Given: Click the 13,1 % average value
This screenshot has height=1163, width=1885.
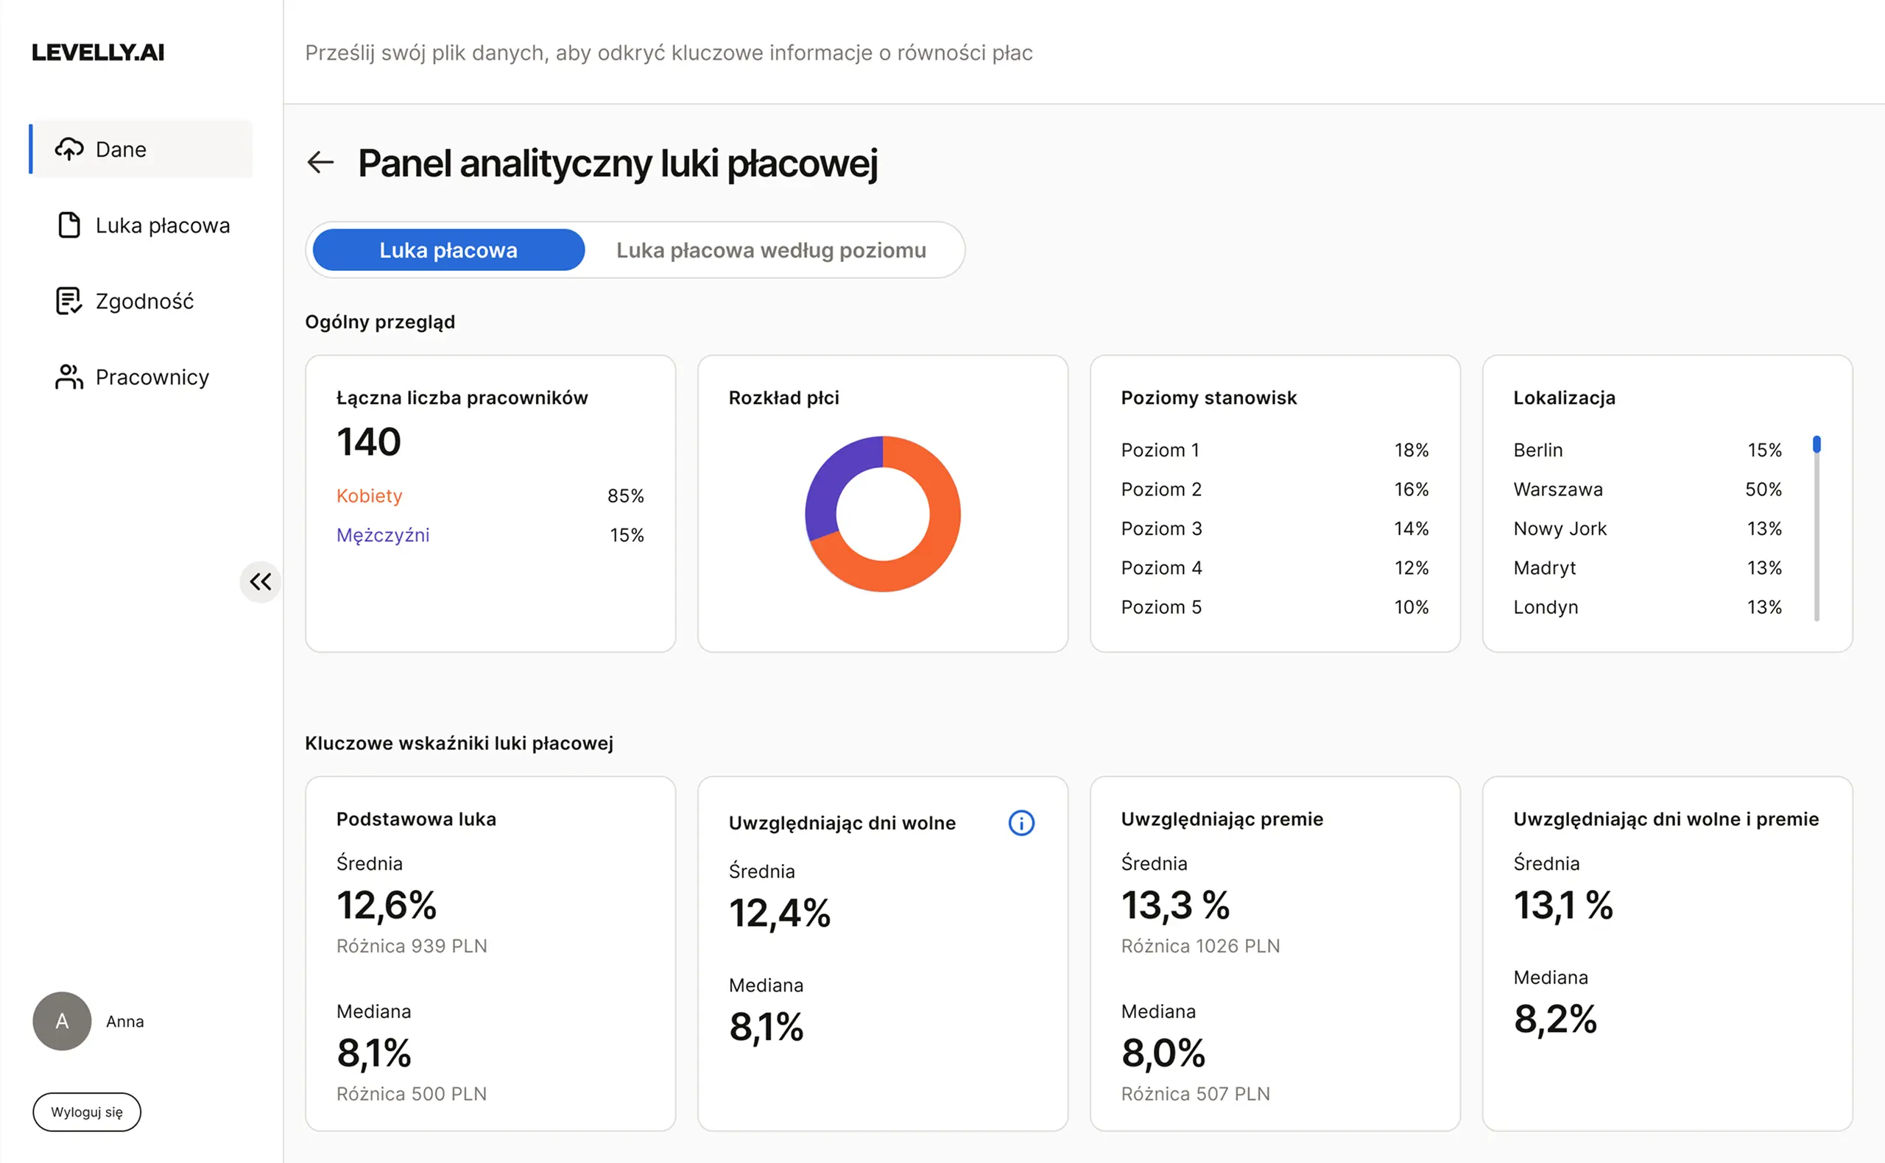Looking at the screenshot, I should tap(1562, 905).
